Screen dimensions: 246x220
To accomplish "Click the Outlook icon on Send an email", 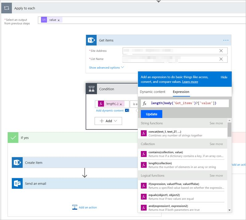I will point(17,183).
